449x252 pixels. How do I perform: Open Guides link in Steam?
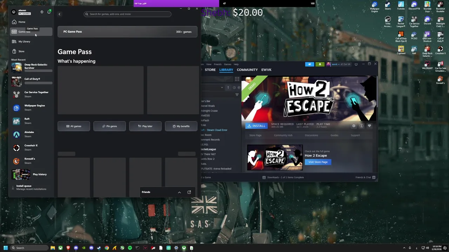pyautogui.click(x=334, y=135)
